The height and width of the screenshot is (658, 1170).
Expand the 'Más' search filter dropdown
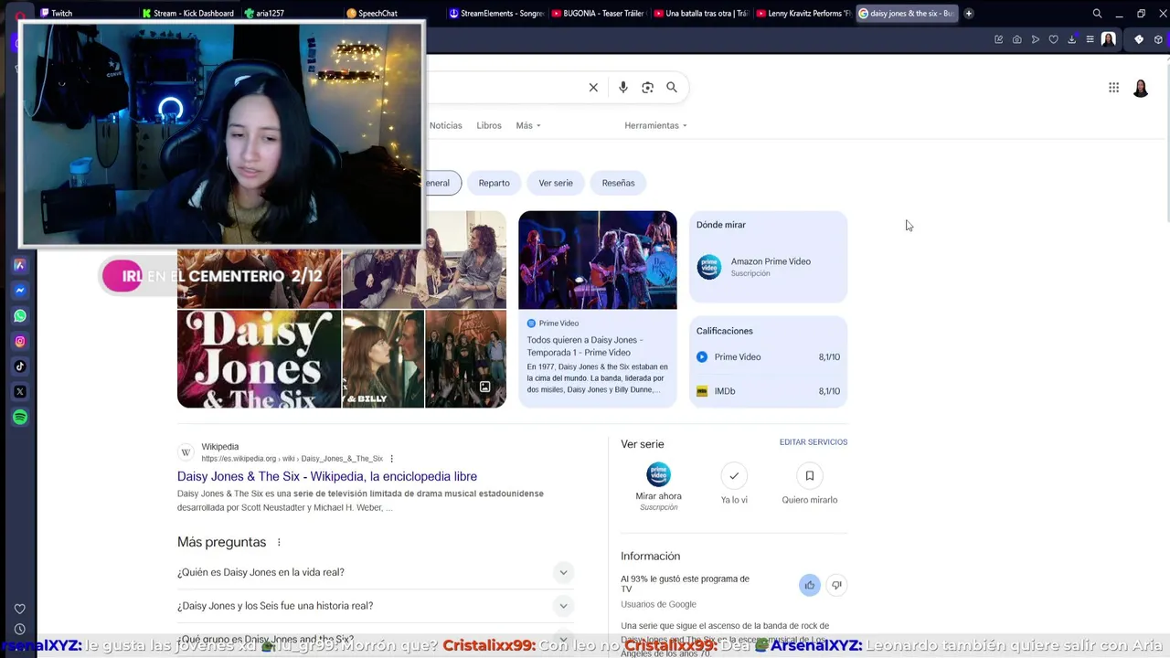pos(528,125)
